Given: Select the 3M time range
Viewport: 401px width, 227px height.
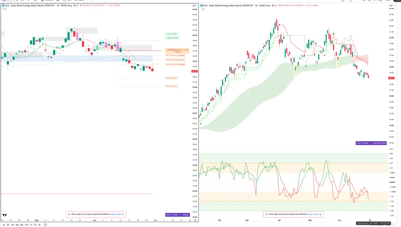Looking at the screenshot, I should coord(17,225).
